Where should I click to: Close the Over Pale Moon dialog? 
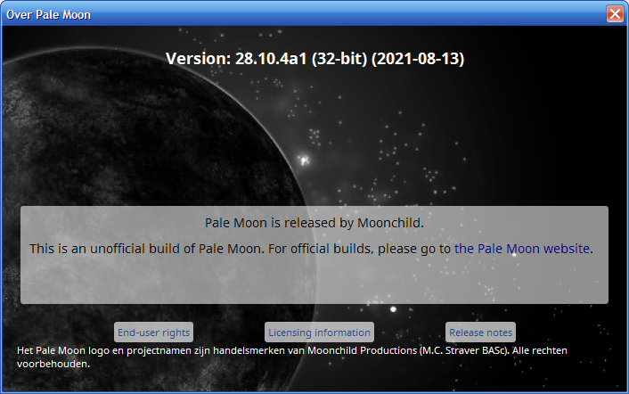click(x=615, y=14)
